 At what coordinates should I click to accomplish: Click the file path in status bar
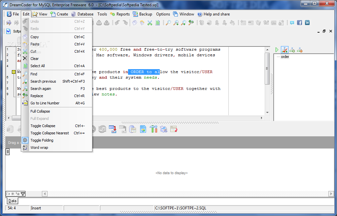[181, 208]
